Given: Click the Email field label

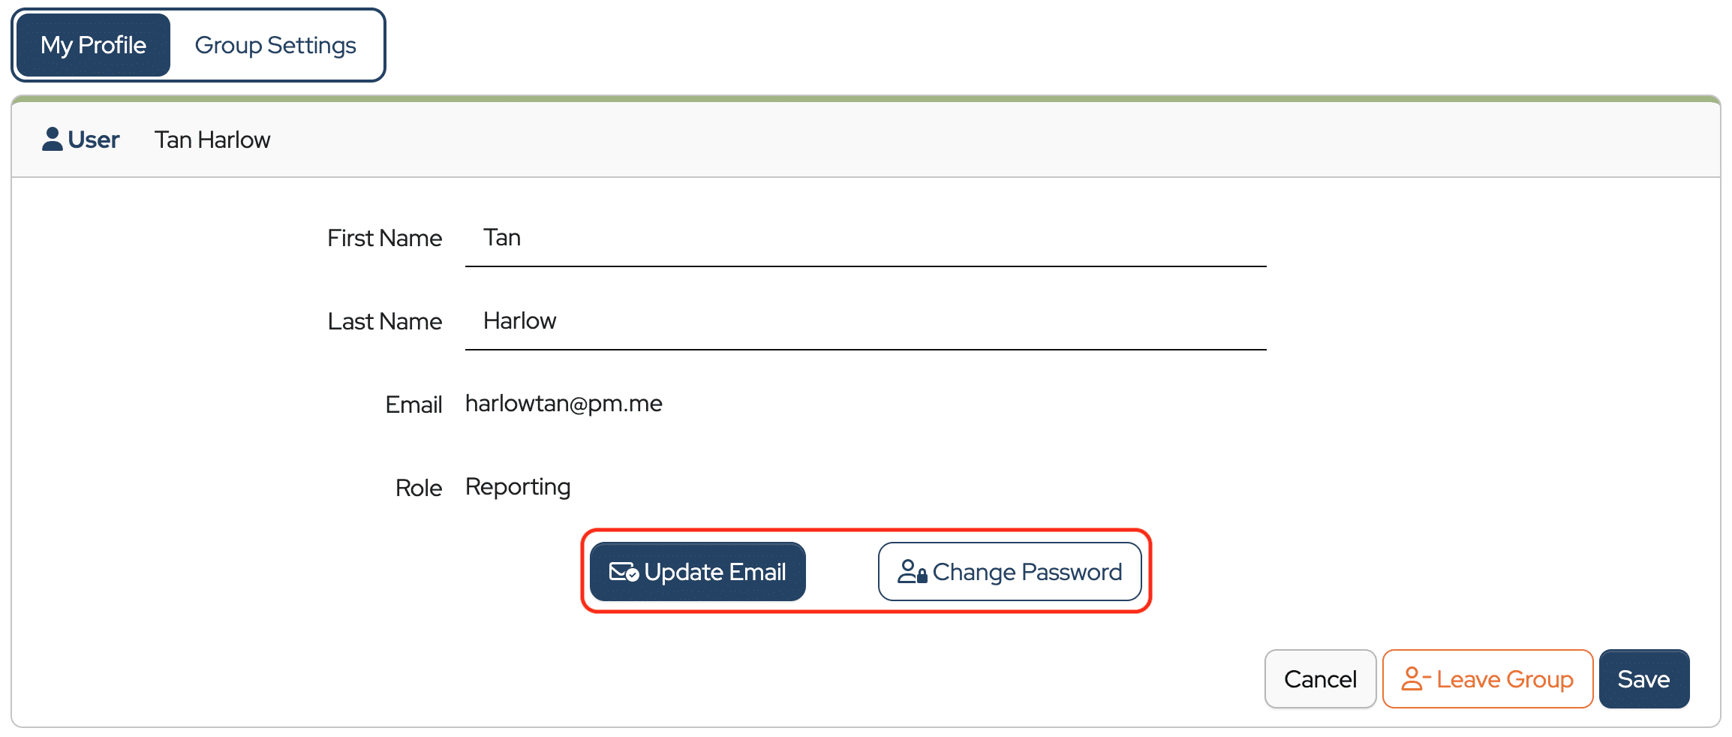Looking at the screenshot, I should click(413, 405).
